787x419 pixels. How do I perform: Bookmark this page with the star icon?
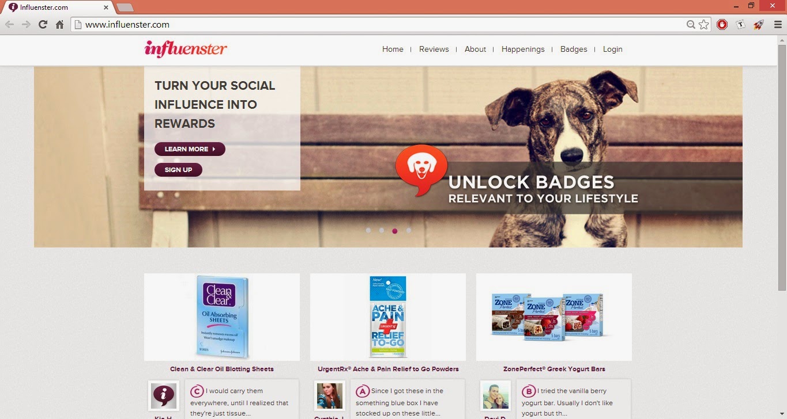[703, 25]
